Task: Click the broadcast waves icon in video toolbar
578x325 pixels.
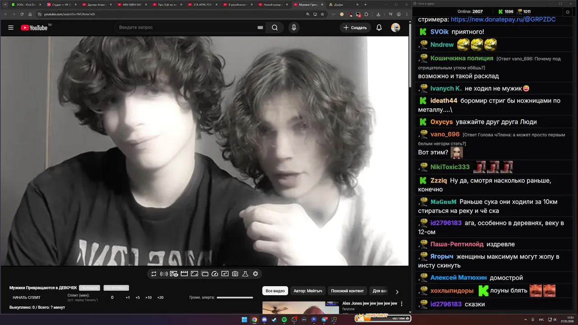Action: [164, 274]
